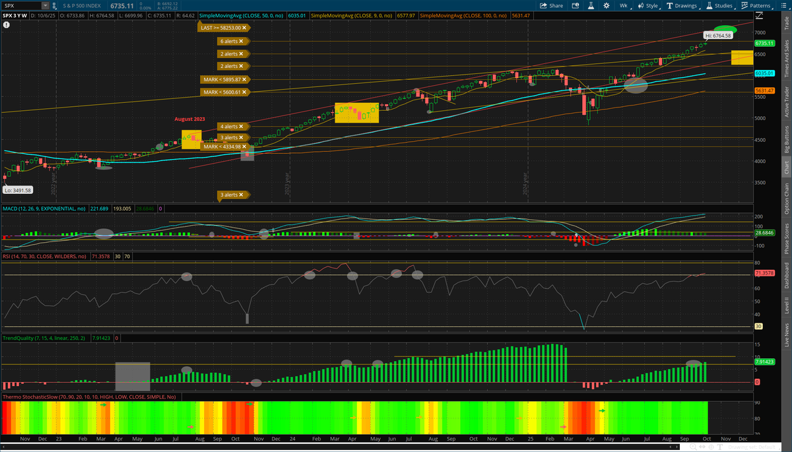Click the Share button
This screenshot has height=452, width=792.
(x=551, y=5)
